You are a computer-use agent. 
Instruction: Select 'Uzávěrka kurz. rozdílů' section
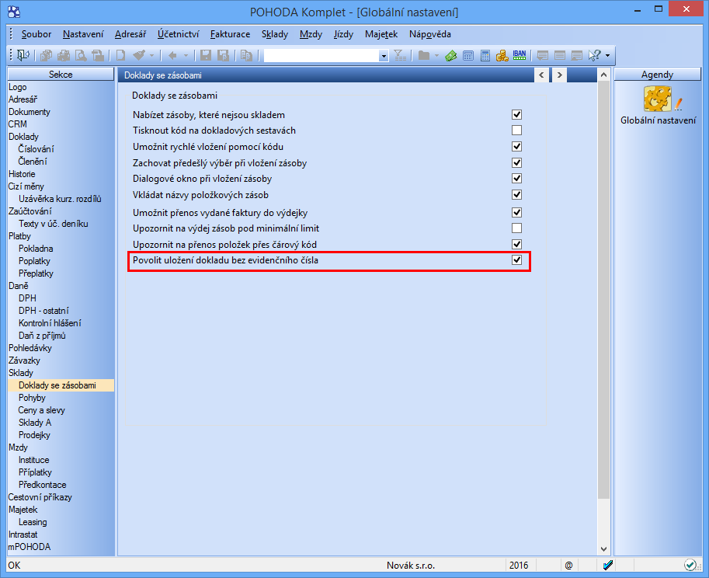(x=60, y=199)
